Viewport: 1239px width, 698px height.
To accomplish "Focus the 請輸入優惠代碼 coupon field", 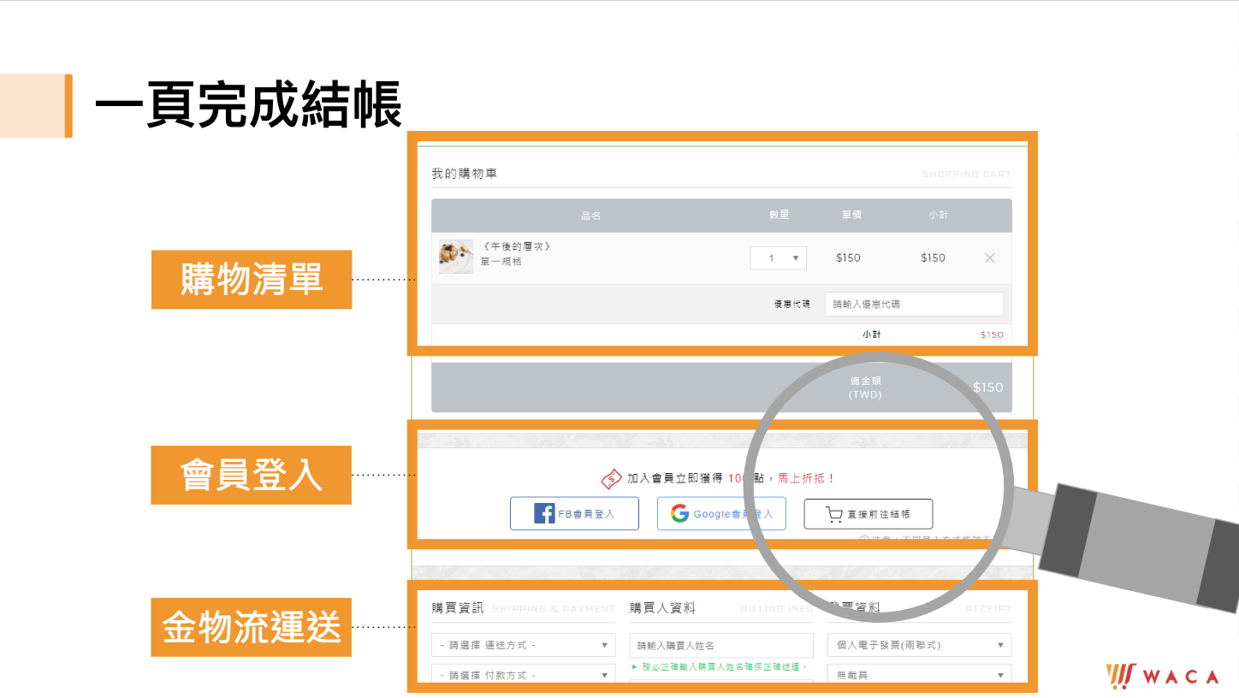I will [x=914, y=304].
